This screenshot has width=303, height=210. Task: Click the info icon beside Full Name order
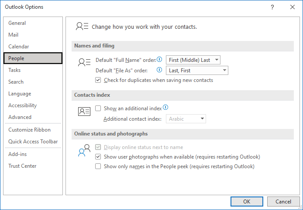(159, 60)
